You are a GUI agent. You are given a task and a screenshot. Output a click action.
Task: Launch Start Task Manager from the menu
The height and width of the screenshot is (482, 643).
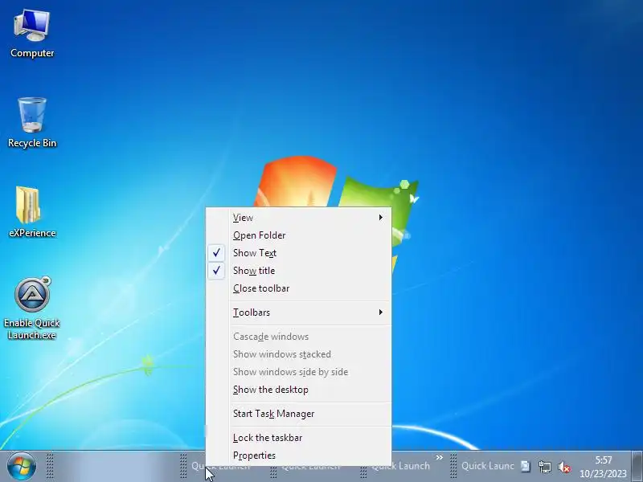(x=298, y=414)
